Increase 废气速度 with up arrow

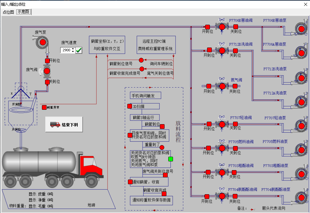(x=73, y=49)
